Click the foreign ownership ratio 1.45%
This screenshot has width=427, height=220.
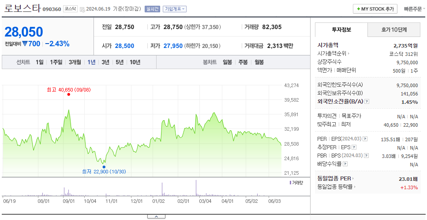pos(409,102)
